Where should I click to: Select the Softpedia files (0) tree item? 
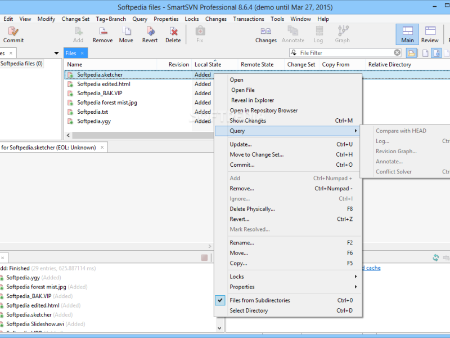click(x=21, y=64)
